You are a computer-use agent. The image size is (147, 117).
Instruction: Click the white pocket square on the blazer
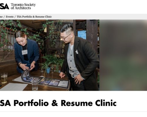click(x=77, y=52)
